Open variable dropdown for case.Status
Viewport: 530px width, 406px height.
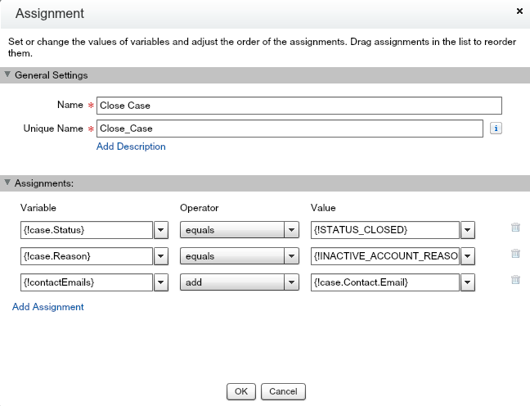click(161, 230)
